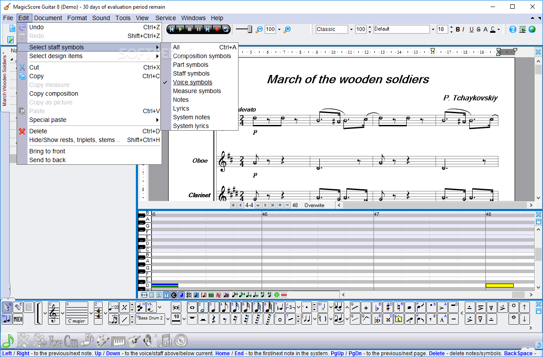Click the Overwrite mode label
Screen dimensions: 543x357
[315, 205]
